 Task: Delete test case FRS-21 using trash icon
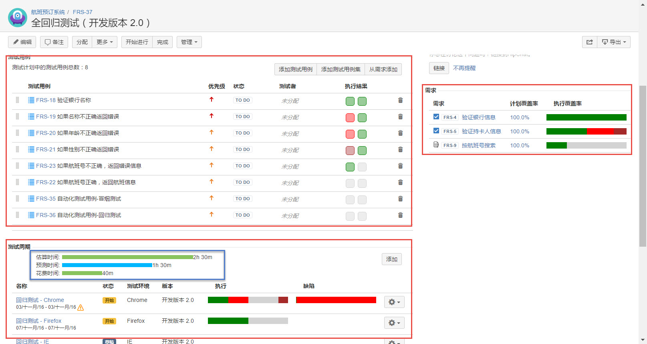[x=400, y=149]
